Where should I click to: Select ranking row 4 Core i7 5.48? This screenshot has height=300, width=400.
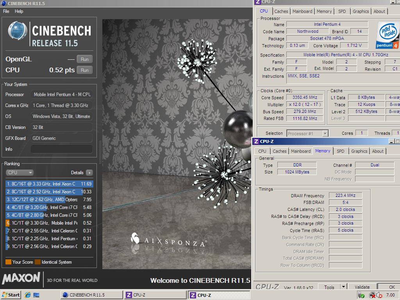click(49, 207)
